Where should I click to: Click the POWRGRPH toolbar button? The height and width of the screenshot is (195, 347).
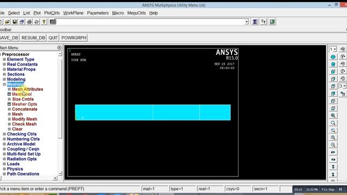[x=74, y=38]
